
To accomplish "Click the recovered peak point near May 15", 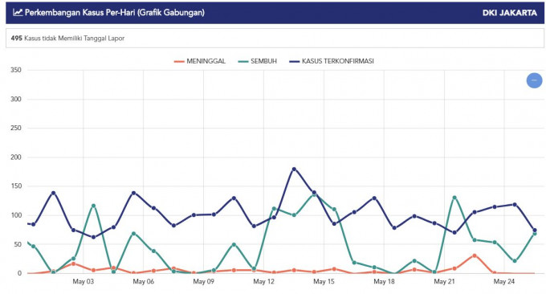I will coord(314,194).
